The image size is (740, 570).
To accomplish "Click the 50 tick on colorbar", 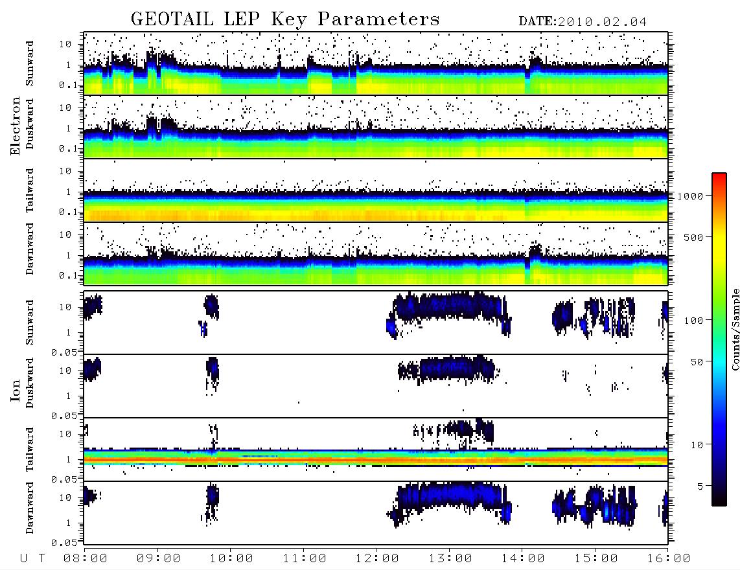I will coord(696,362).
